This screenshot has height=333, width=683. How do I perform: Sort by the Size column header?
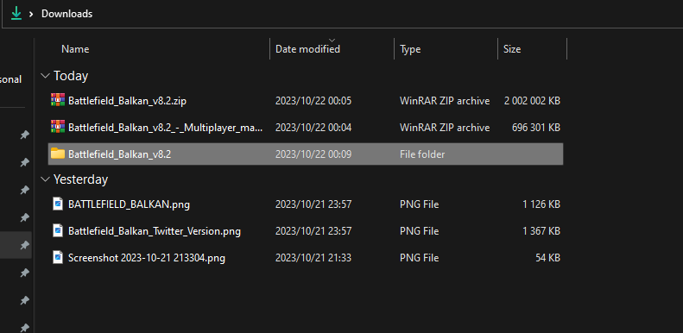point(512,49)
